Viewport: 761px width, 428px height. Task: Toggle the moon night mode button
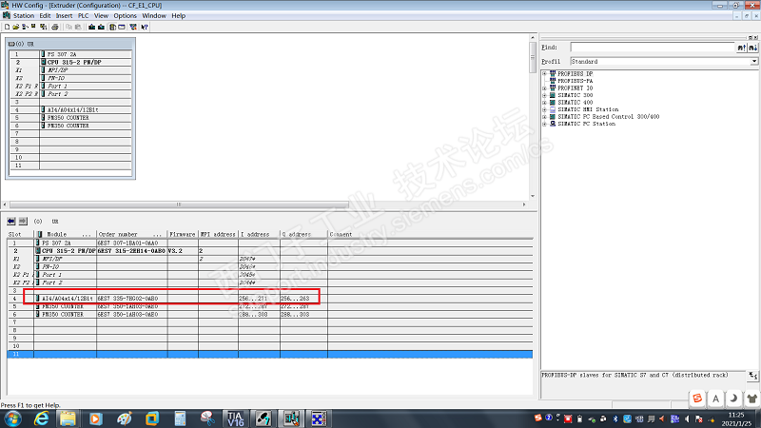[x=733, y=399]
